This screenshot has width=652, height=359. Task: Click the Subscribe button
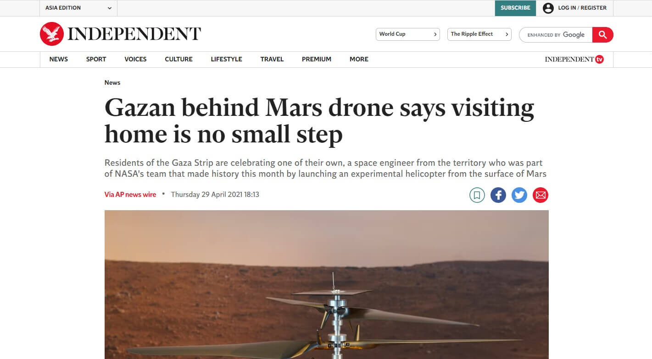point(515,8)
